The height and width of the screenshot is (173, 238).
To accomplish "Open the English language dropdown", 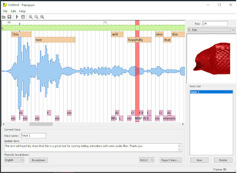I will pyautogui.click(x=14, y=160).
